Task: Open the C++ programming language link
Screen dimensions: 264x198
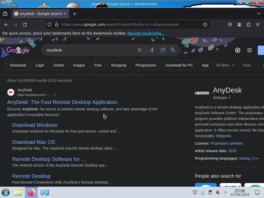Action: coord(255,159)
